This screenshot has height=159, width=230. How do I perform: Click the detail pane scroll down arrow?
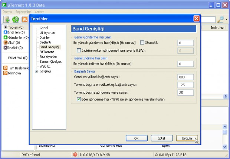225,146
